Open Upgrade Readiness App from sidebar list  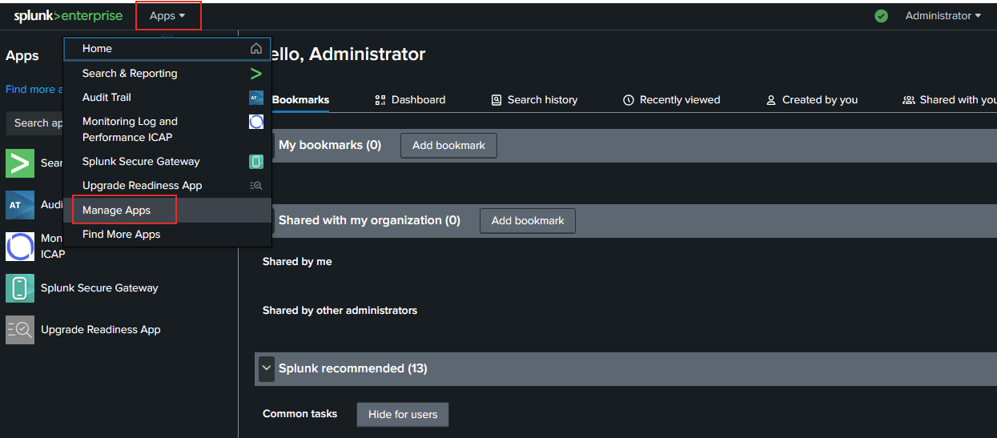101,329
